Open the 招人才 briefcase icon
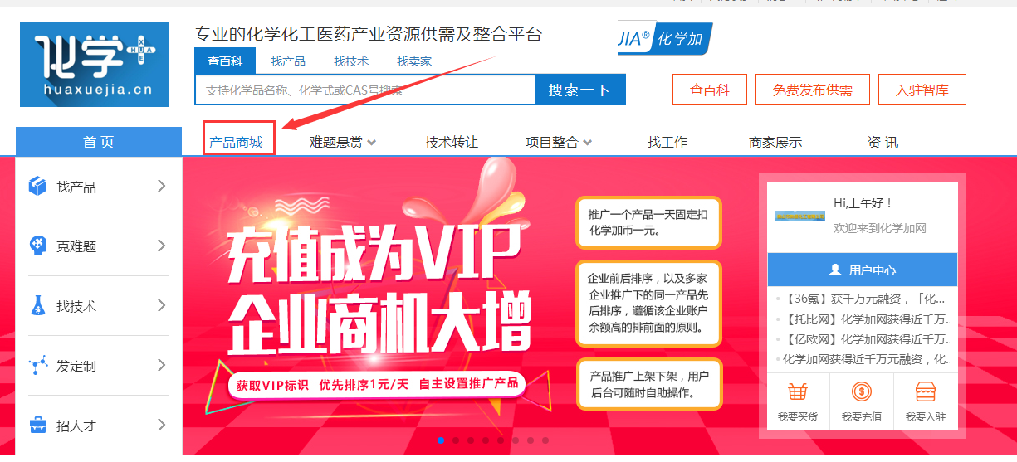This screenshot has width=1017, height=462. (x=38, y=426)
